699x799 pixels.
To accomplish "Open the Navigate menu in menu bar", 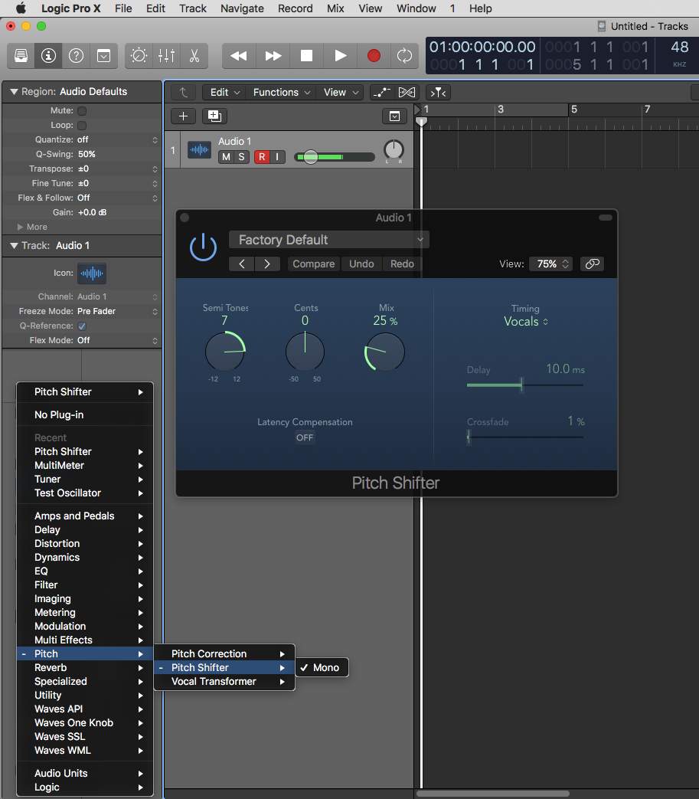I will coord(242,8).
